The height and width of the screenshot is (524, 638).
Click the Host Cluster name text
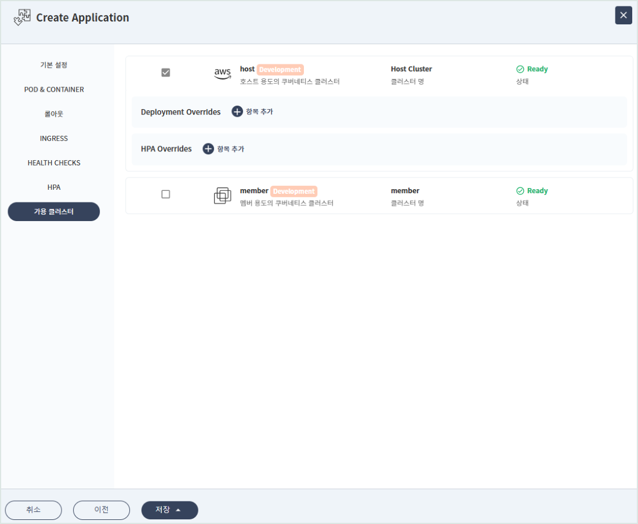click(x=411, y=69)
